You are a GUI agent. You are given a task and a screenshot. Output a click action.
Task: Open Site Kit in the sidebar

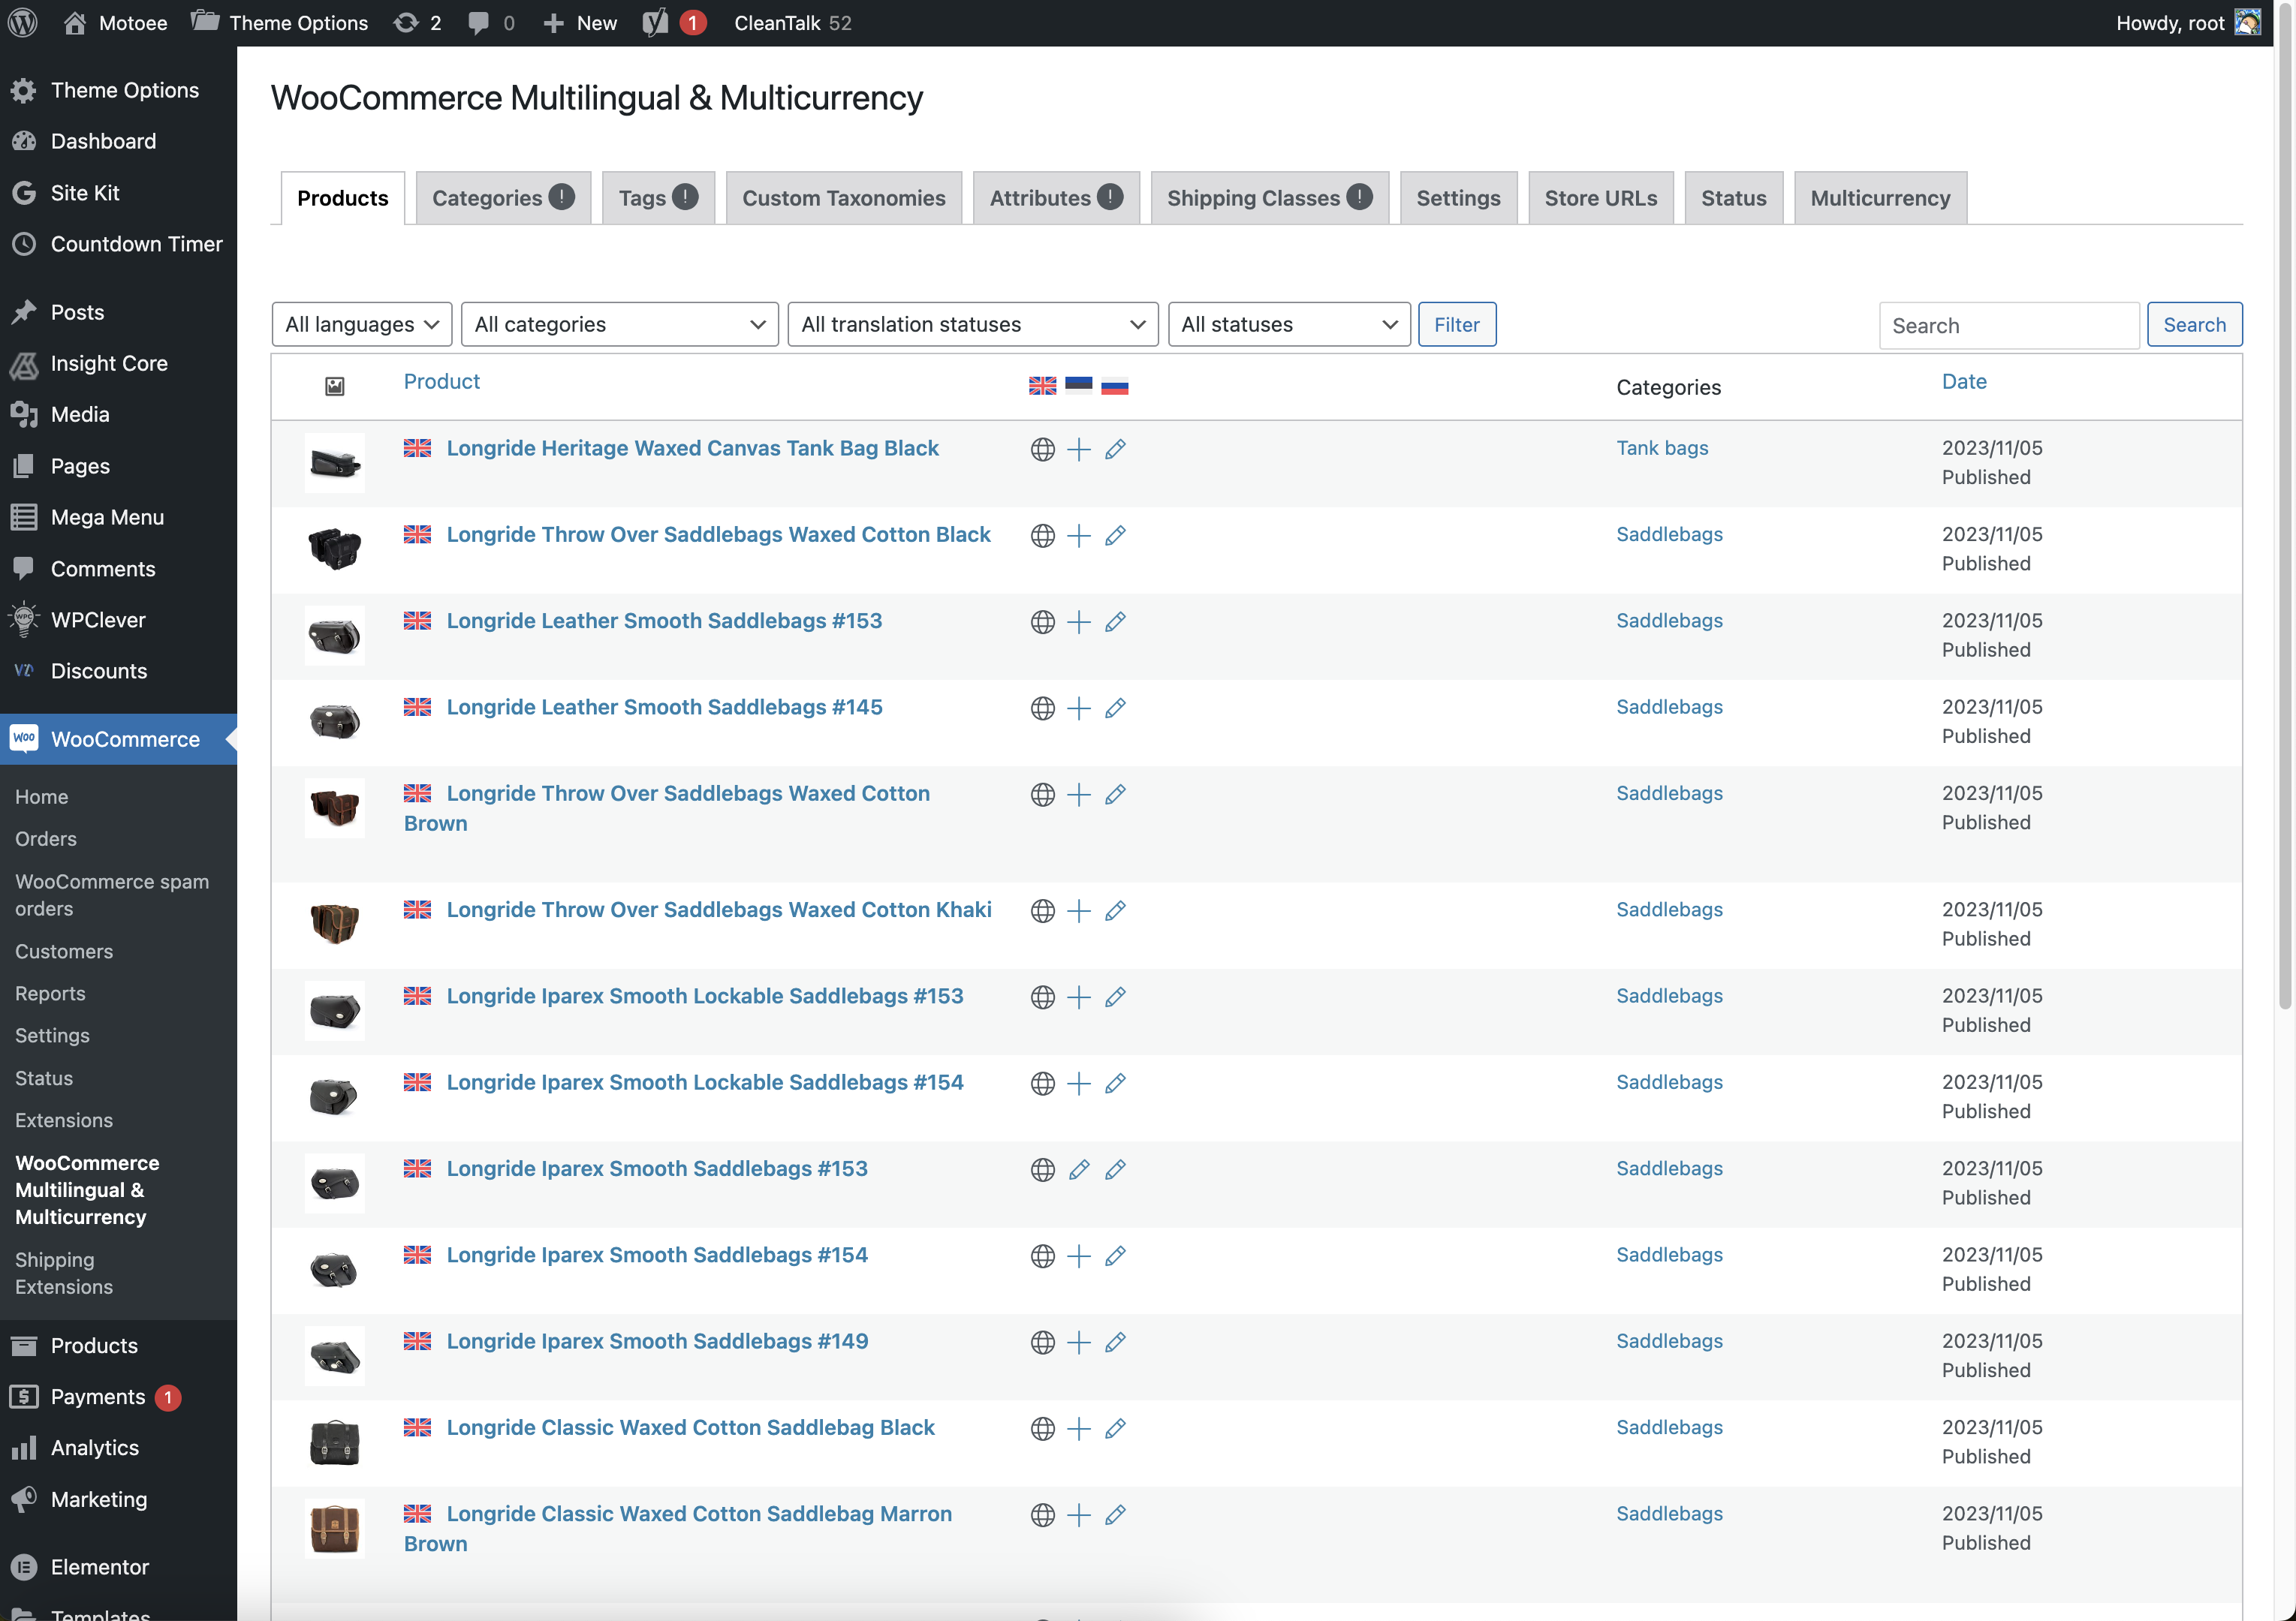pos(118,193)
